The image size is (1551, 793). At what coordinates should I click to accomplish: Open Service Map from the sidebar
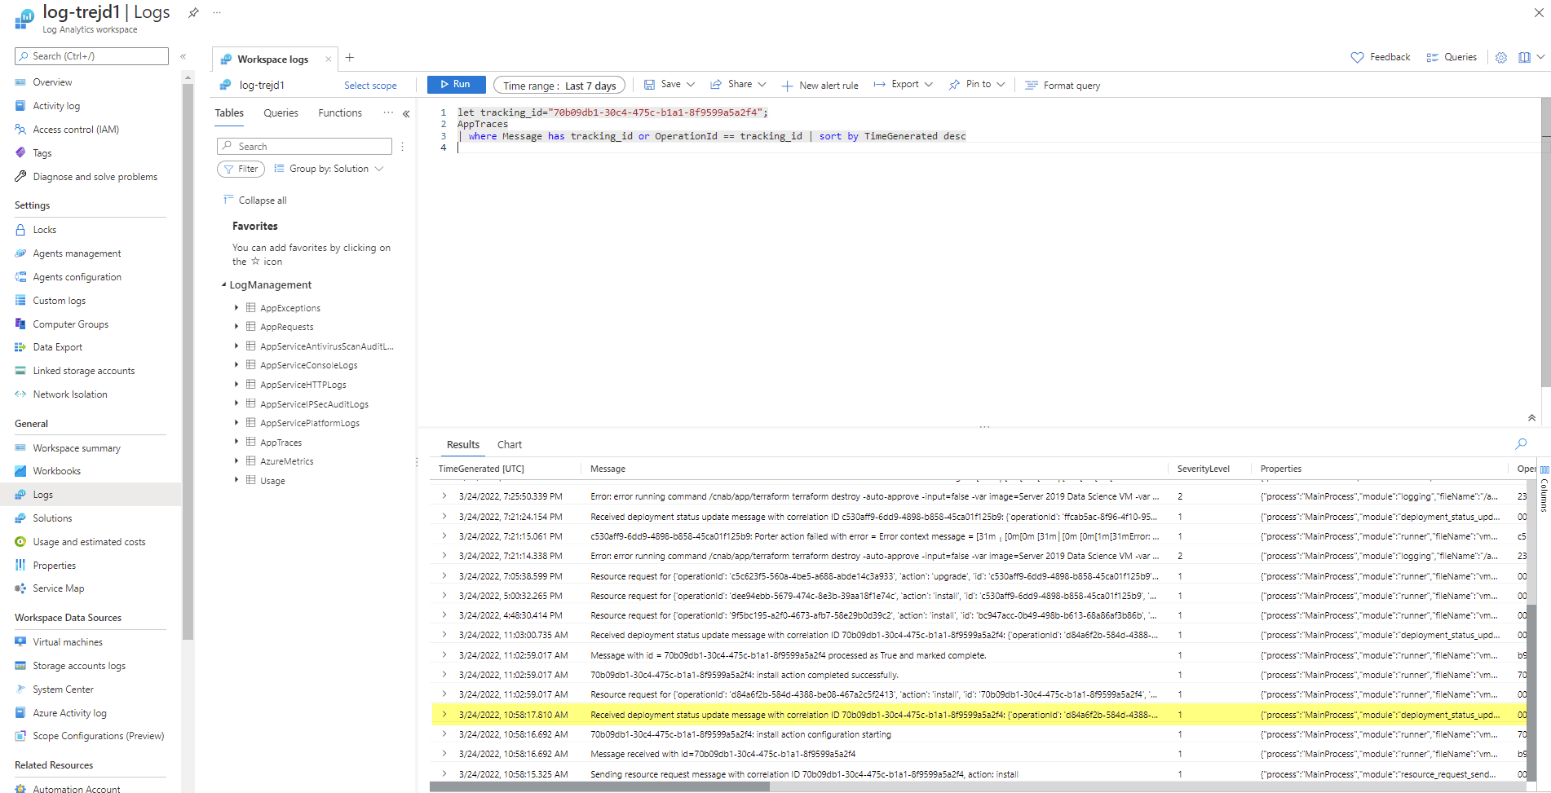coord(59,588)
